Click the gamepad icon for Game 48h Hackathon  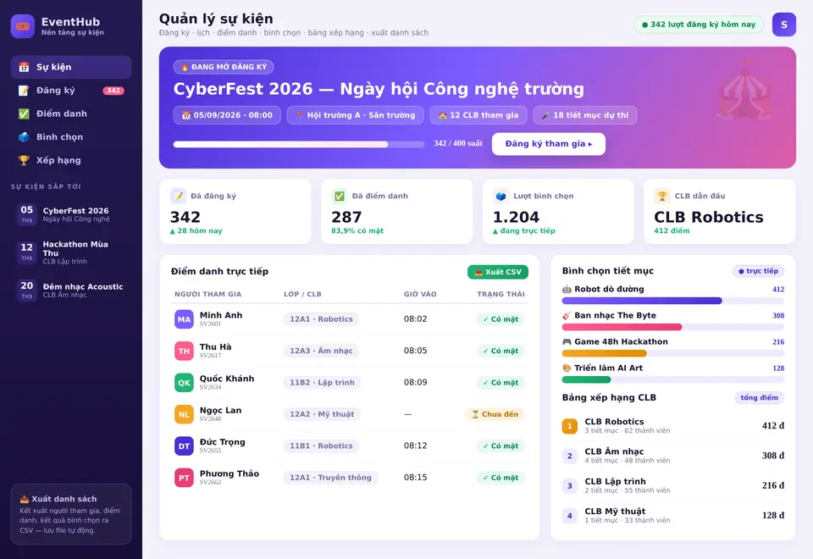567,341
